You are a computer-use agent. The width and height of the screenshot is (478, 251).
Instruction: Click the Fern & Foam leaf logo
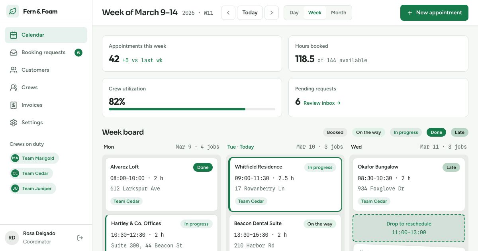(x=13, y=11)
